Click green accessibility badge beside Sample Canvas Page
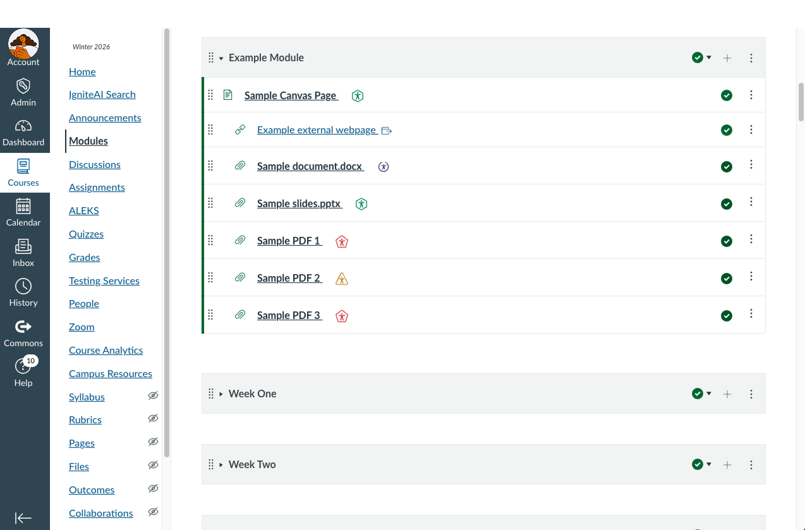This screenshot has height=530, width=805. click(357, 95)
